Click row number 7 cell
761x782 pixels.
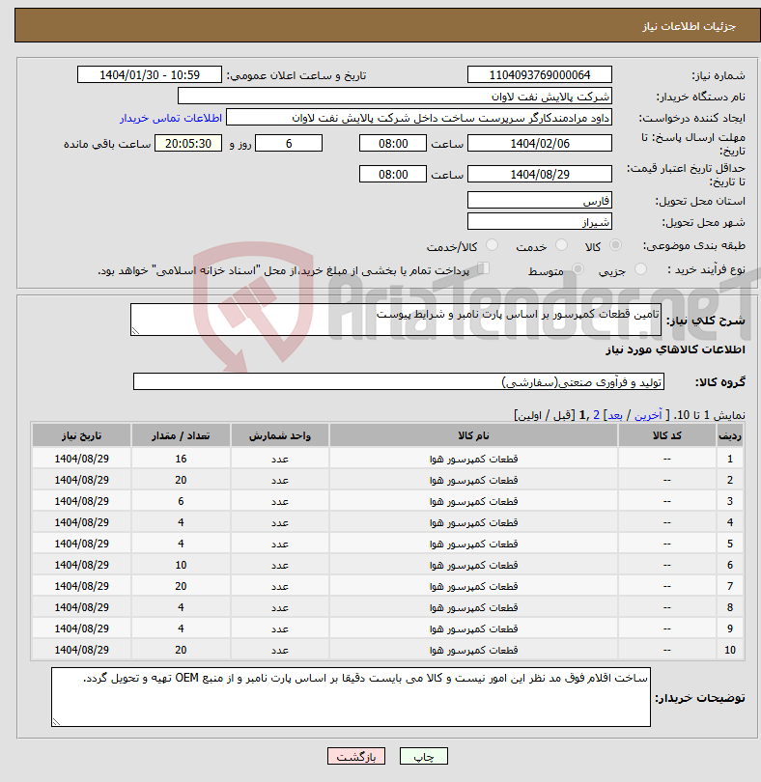pos(730,586)
